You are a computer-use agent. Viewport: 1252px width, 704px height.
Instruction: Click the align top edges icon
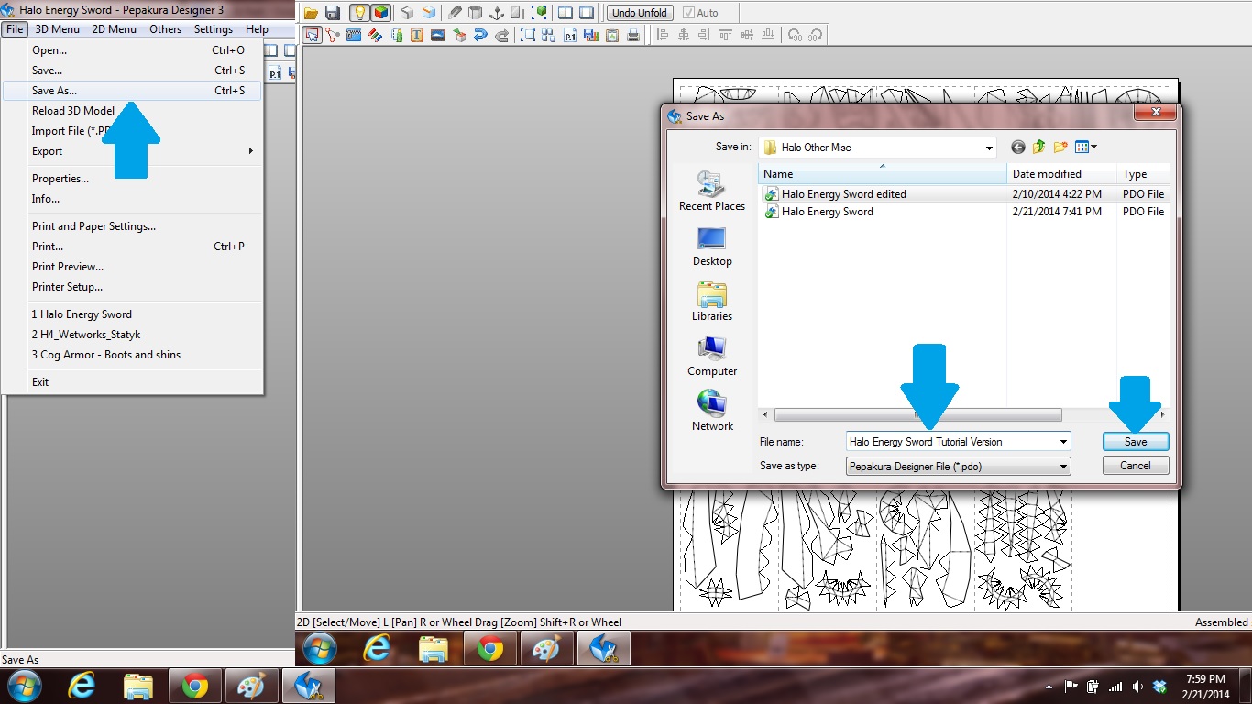725,36
